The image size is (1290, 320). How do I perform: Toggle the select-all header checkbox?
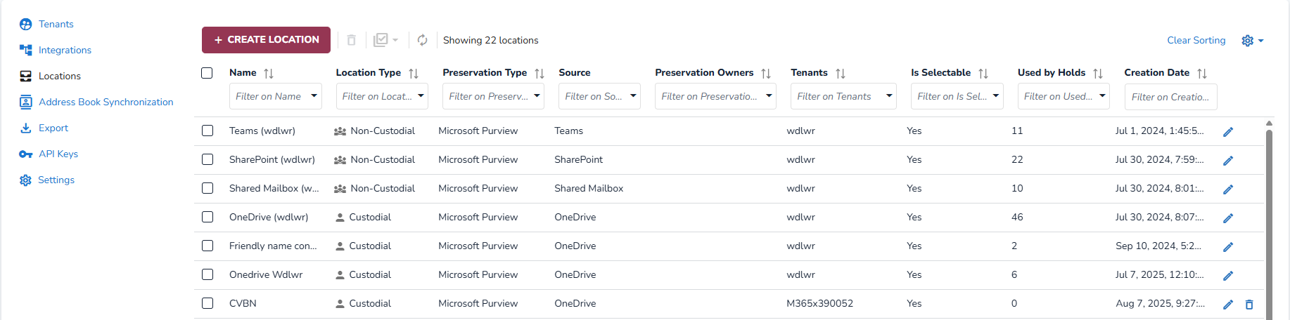207,73
